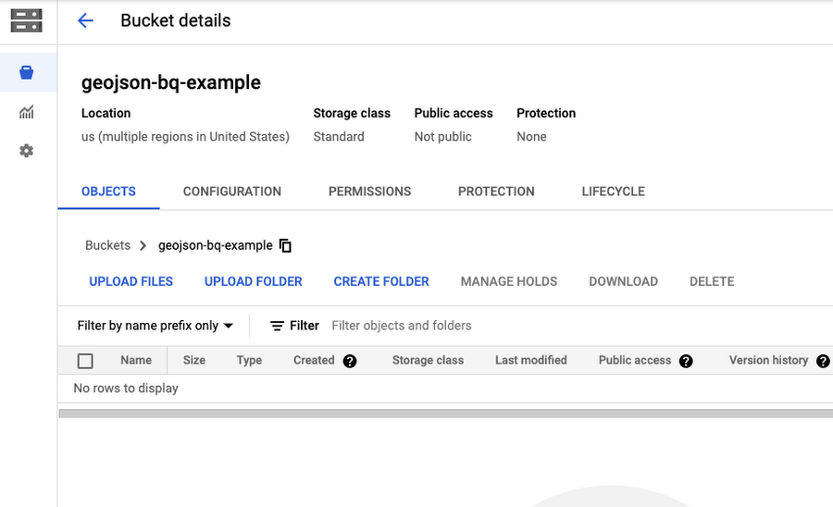
Task: Sort by the Created column header
Action: click(x=314, y=360)
